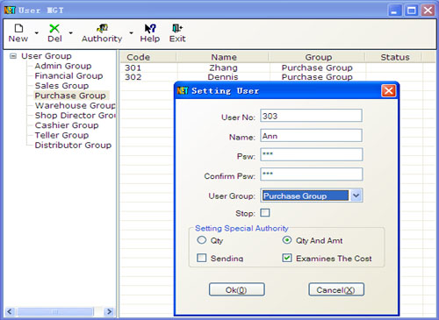
Task: Select Teller Group in the tree
Action: (61, 135)
